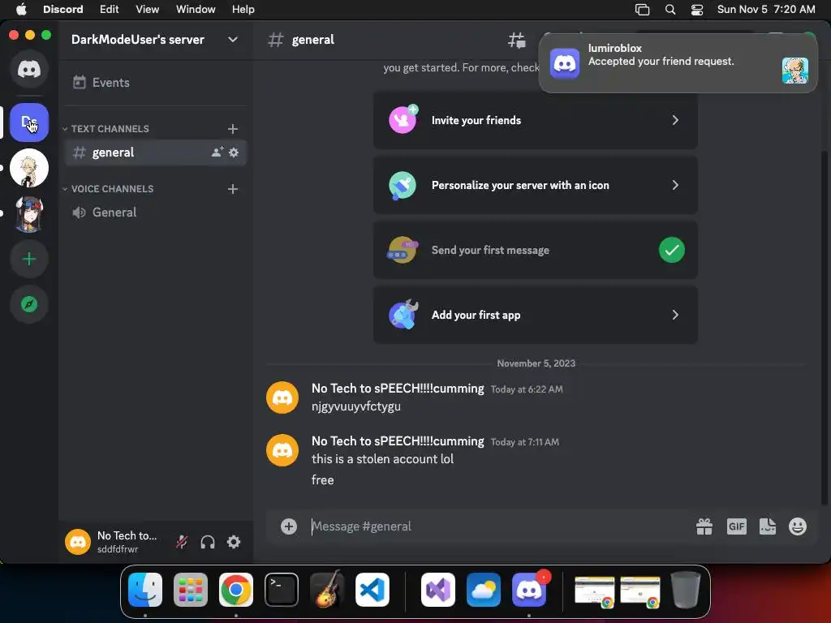Open edit channel gear on general
Image resolution: width=831 pixels, height=623 pixels.
tap(234, 153)
